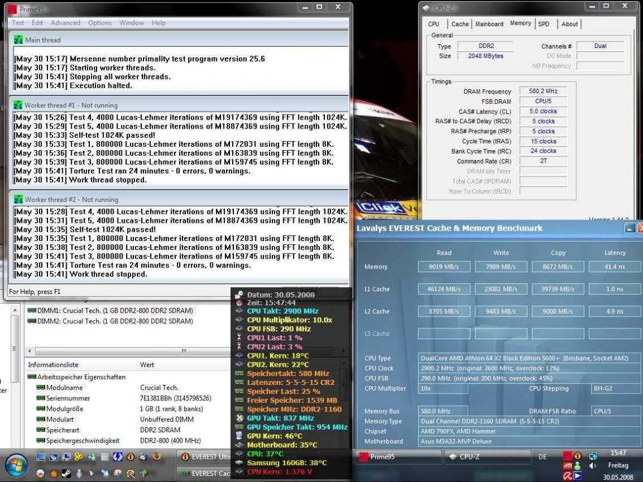Minimize the EVEREST Cache & Memory Benchmark window
The width and height of the screenshot is (643, 482).
[x=630, y=229]
